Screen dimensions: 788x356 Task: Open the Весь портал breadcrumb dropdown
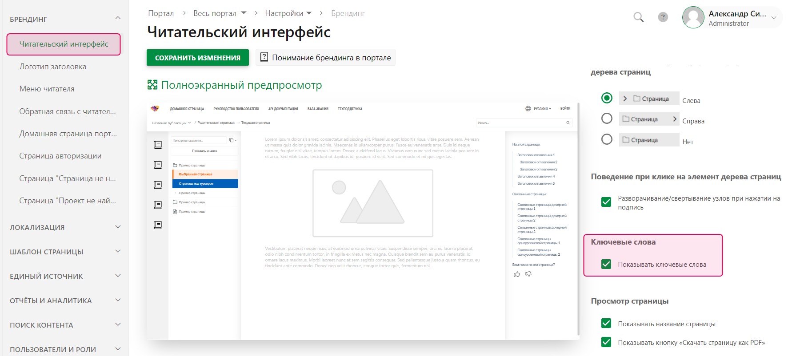(x=244, y=13)
